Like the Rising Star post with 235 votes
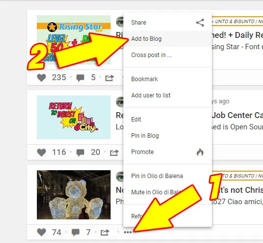 point(41,78)
